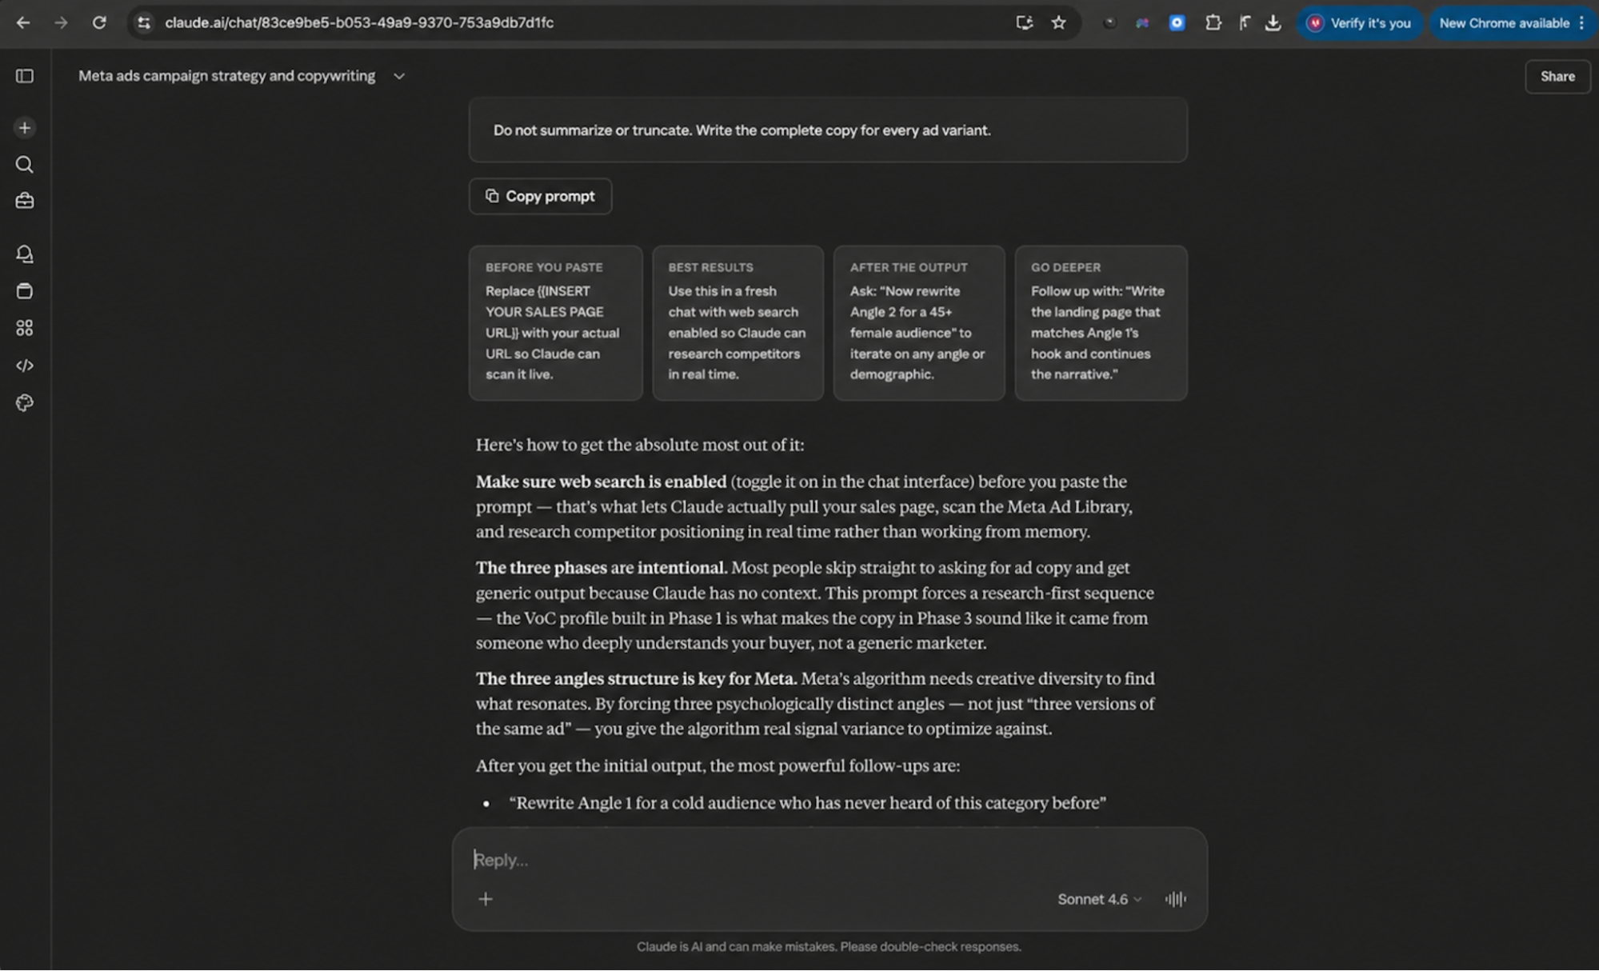
Task: Open the projects box icon in sidebar
Action: (25, 291)
